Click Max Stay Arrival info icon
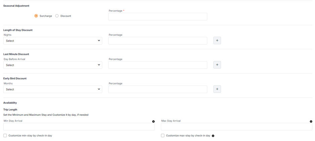Viewport: 315px width, 141px height. 311,122
